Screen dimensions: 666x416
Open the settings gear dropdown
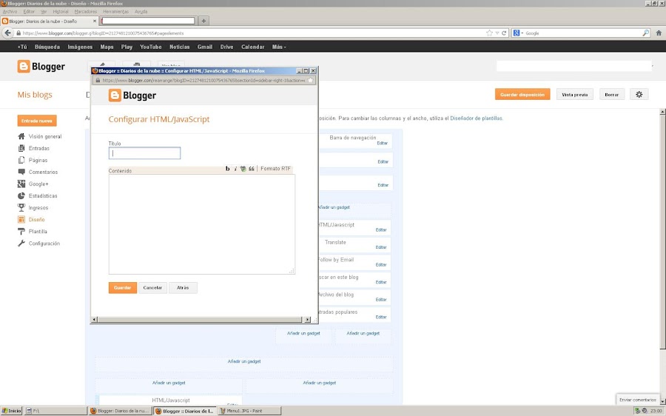coord(639,94)
